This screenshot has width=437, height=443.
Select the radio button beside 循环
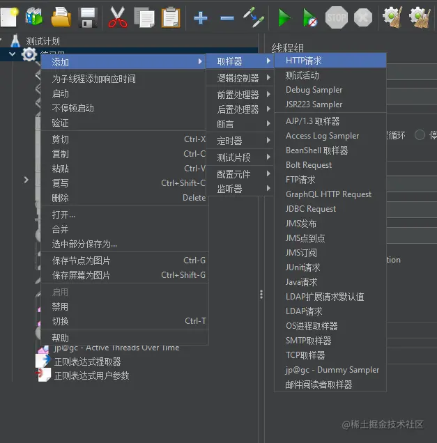click(x=420, y=135)
